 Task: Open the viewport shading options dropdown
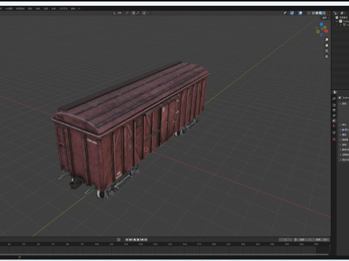pos(328,13)
